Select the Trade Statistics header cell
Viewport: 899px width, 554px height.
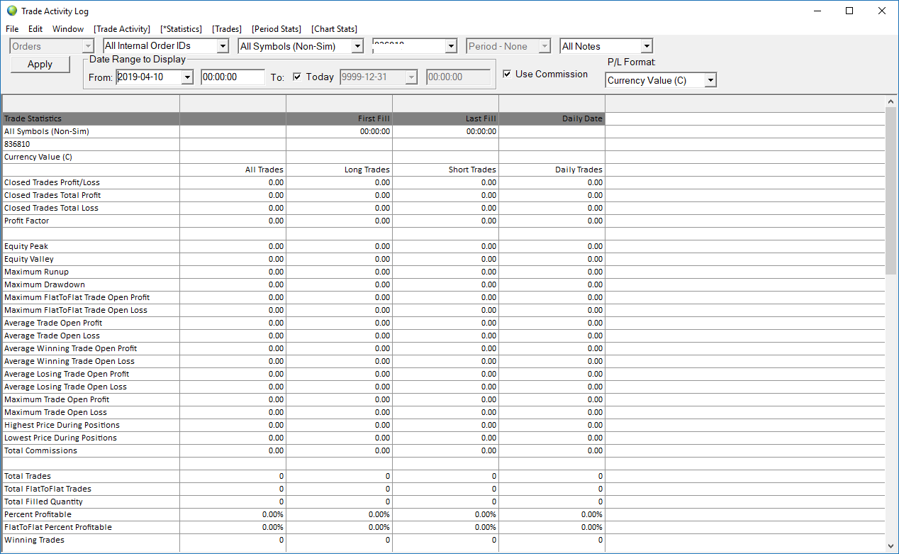click(91, 118)
